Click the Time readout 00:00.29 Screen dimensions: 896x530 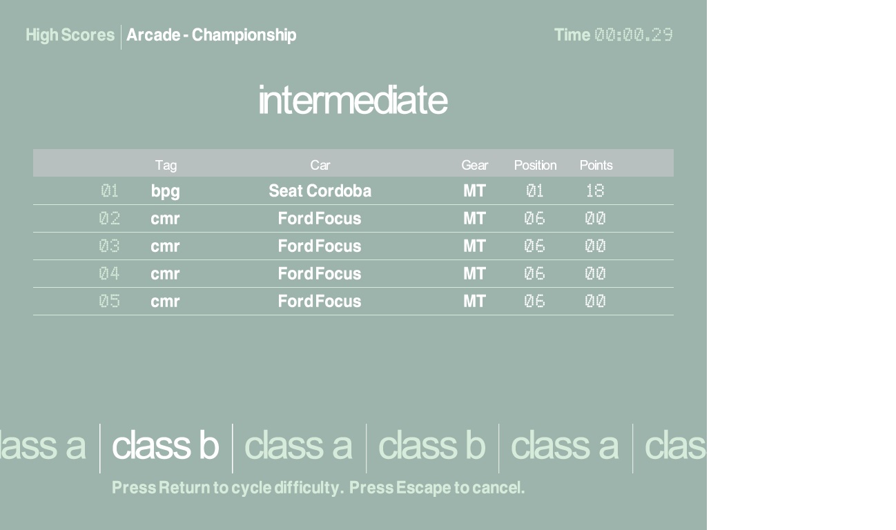(x=633, y=35)
